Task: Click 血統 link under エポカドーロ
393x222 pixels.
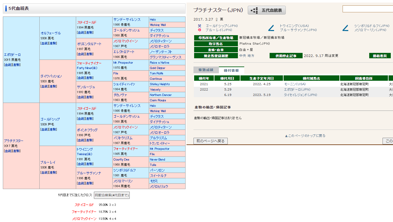Action: pos(8,65)
